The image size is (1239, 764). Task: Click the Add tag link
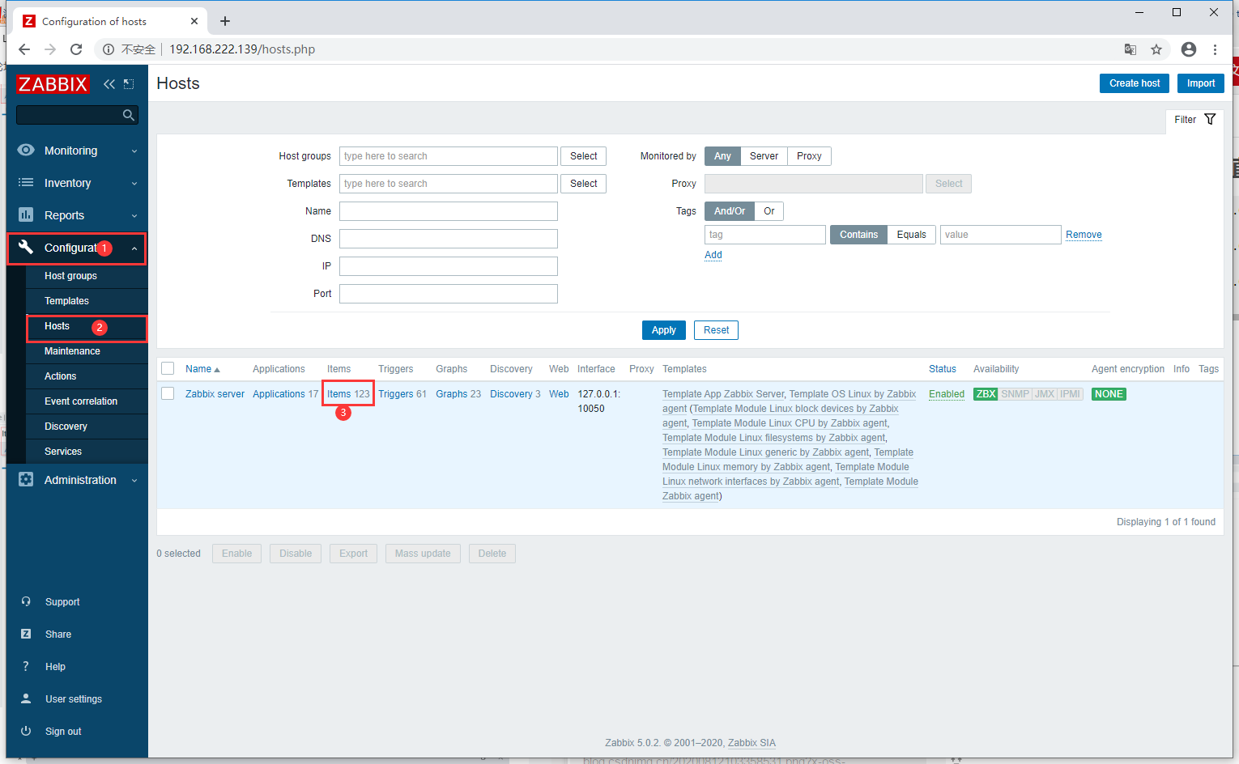pos(713,255)
